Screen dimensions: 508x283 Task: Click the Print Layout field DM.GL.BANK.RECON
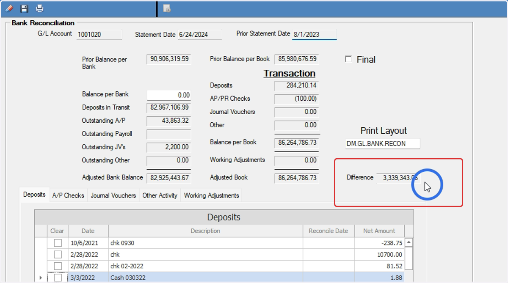383,144
